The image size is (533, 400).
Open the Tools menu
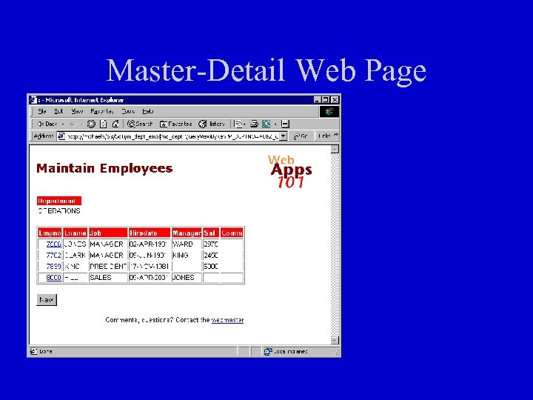[x=128, y=111]
